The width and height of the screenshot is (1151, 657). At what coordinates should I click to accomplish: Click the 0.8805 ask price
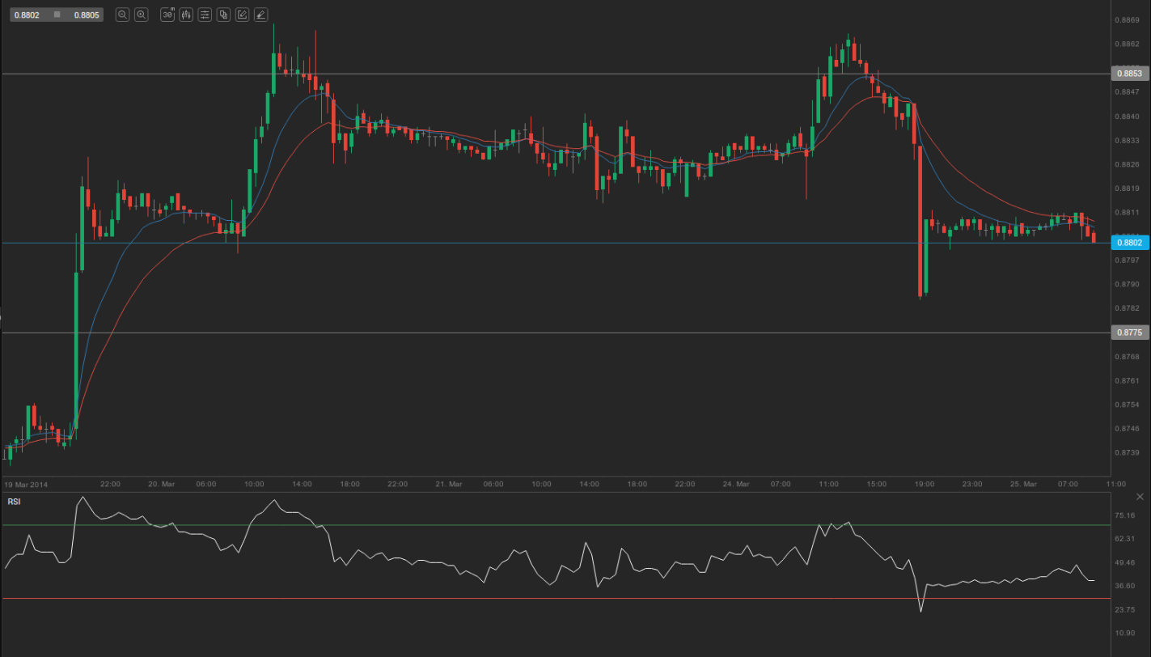85,15
